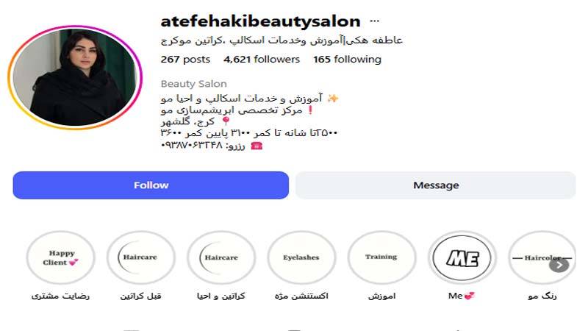Open the Haircolor story highlight

tap(540, 257)
